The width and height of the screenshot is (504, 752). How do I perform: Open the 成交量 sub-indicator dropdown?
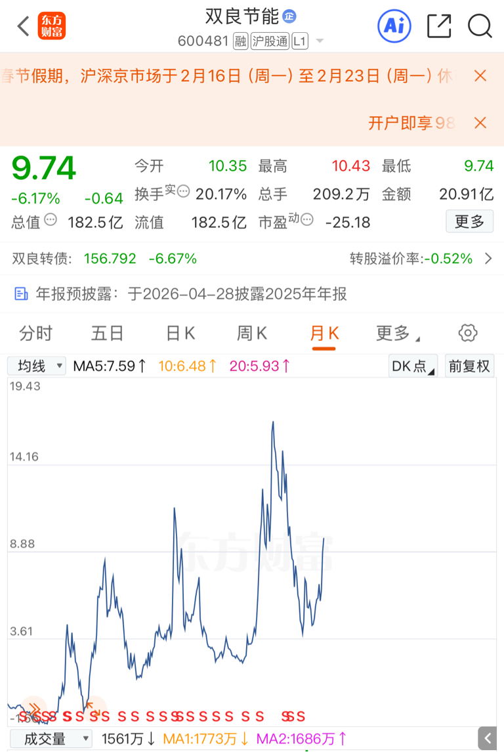pyautogui.click(x=51, y=739)
